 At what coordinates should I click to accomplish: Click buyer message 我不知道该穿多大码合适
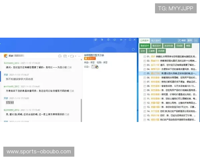pos(19,79)
